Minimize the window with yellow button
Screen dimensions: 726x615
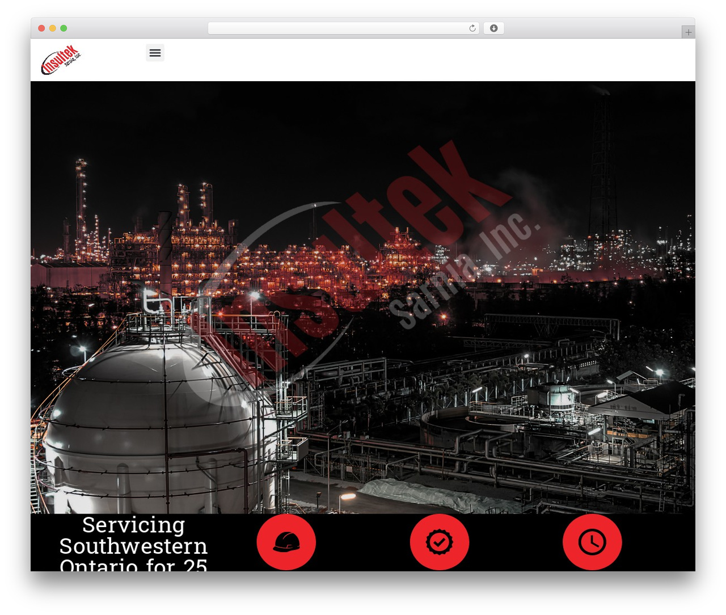coord(53,28)
